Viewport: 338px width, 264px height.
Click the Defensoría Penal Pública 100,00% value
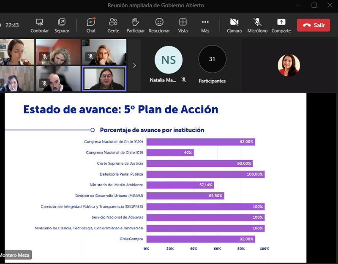click(x=255, y=174)
